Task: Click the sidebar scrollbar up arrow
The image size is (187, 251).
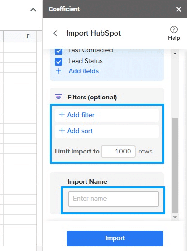Action: (175, 53)
